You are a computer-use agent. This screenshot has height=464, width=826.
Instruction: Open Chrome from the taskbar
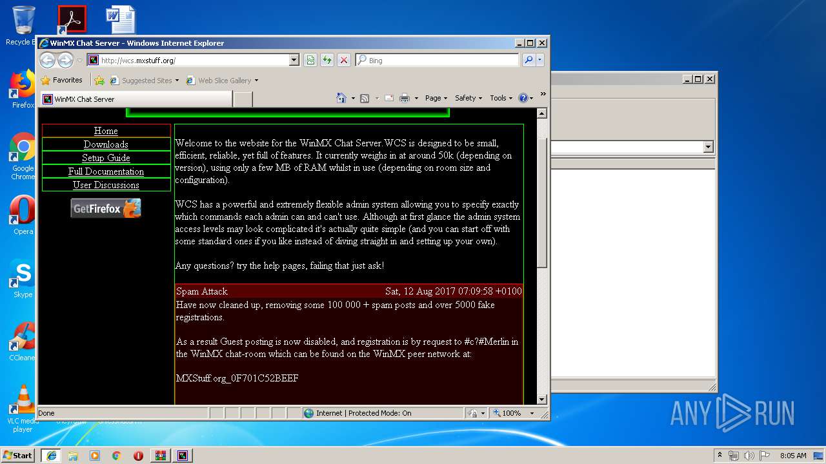[x=116, y=456]
